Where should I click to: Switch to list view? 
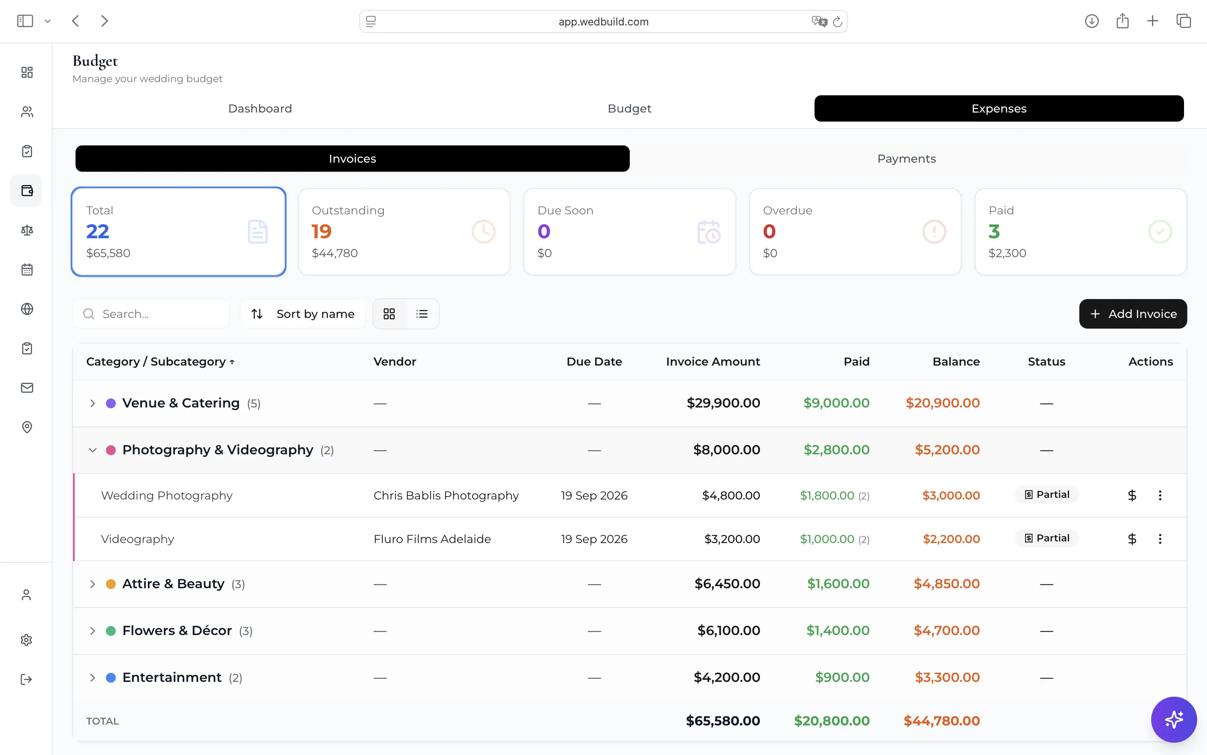422,314
